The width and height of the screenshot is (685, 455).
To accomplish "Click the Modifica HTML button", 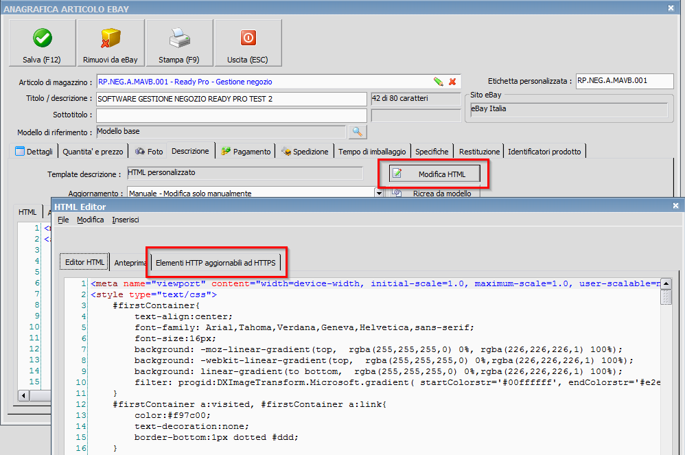I will 434,174.
